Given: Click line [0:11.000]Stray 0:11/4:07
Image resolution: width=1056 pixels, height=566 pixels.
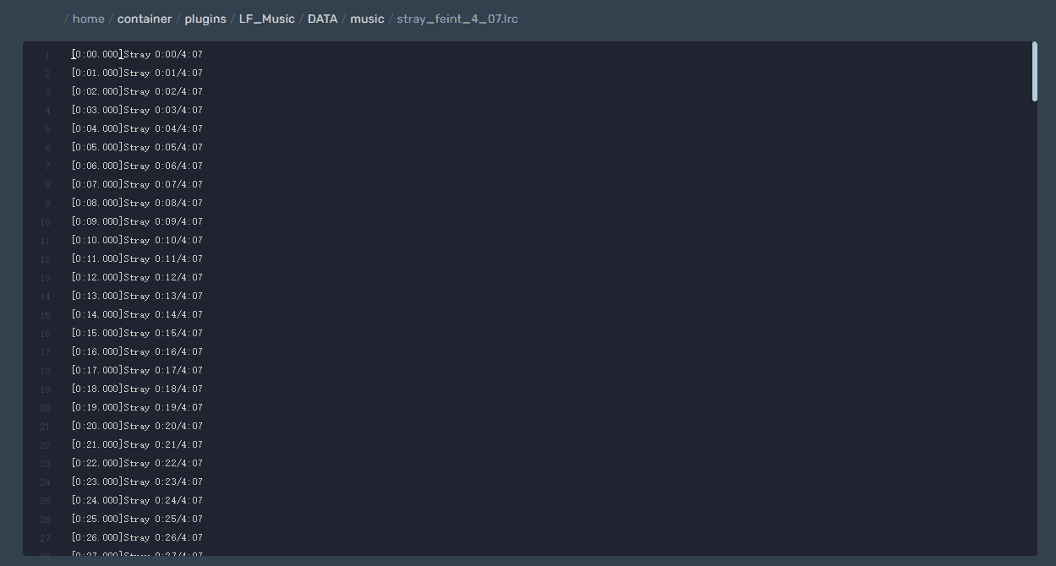Looking at the screenshot, I should pyautogui.click(x=137, y=259).
